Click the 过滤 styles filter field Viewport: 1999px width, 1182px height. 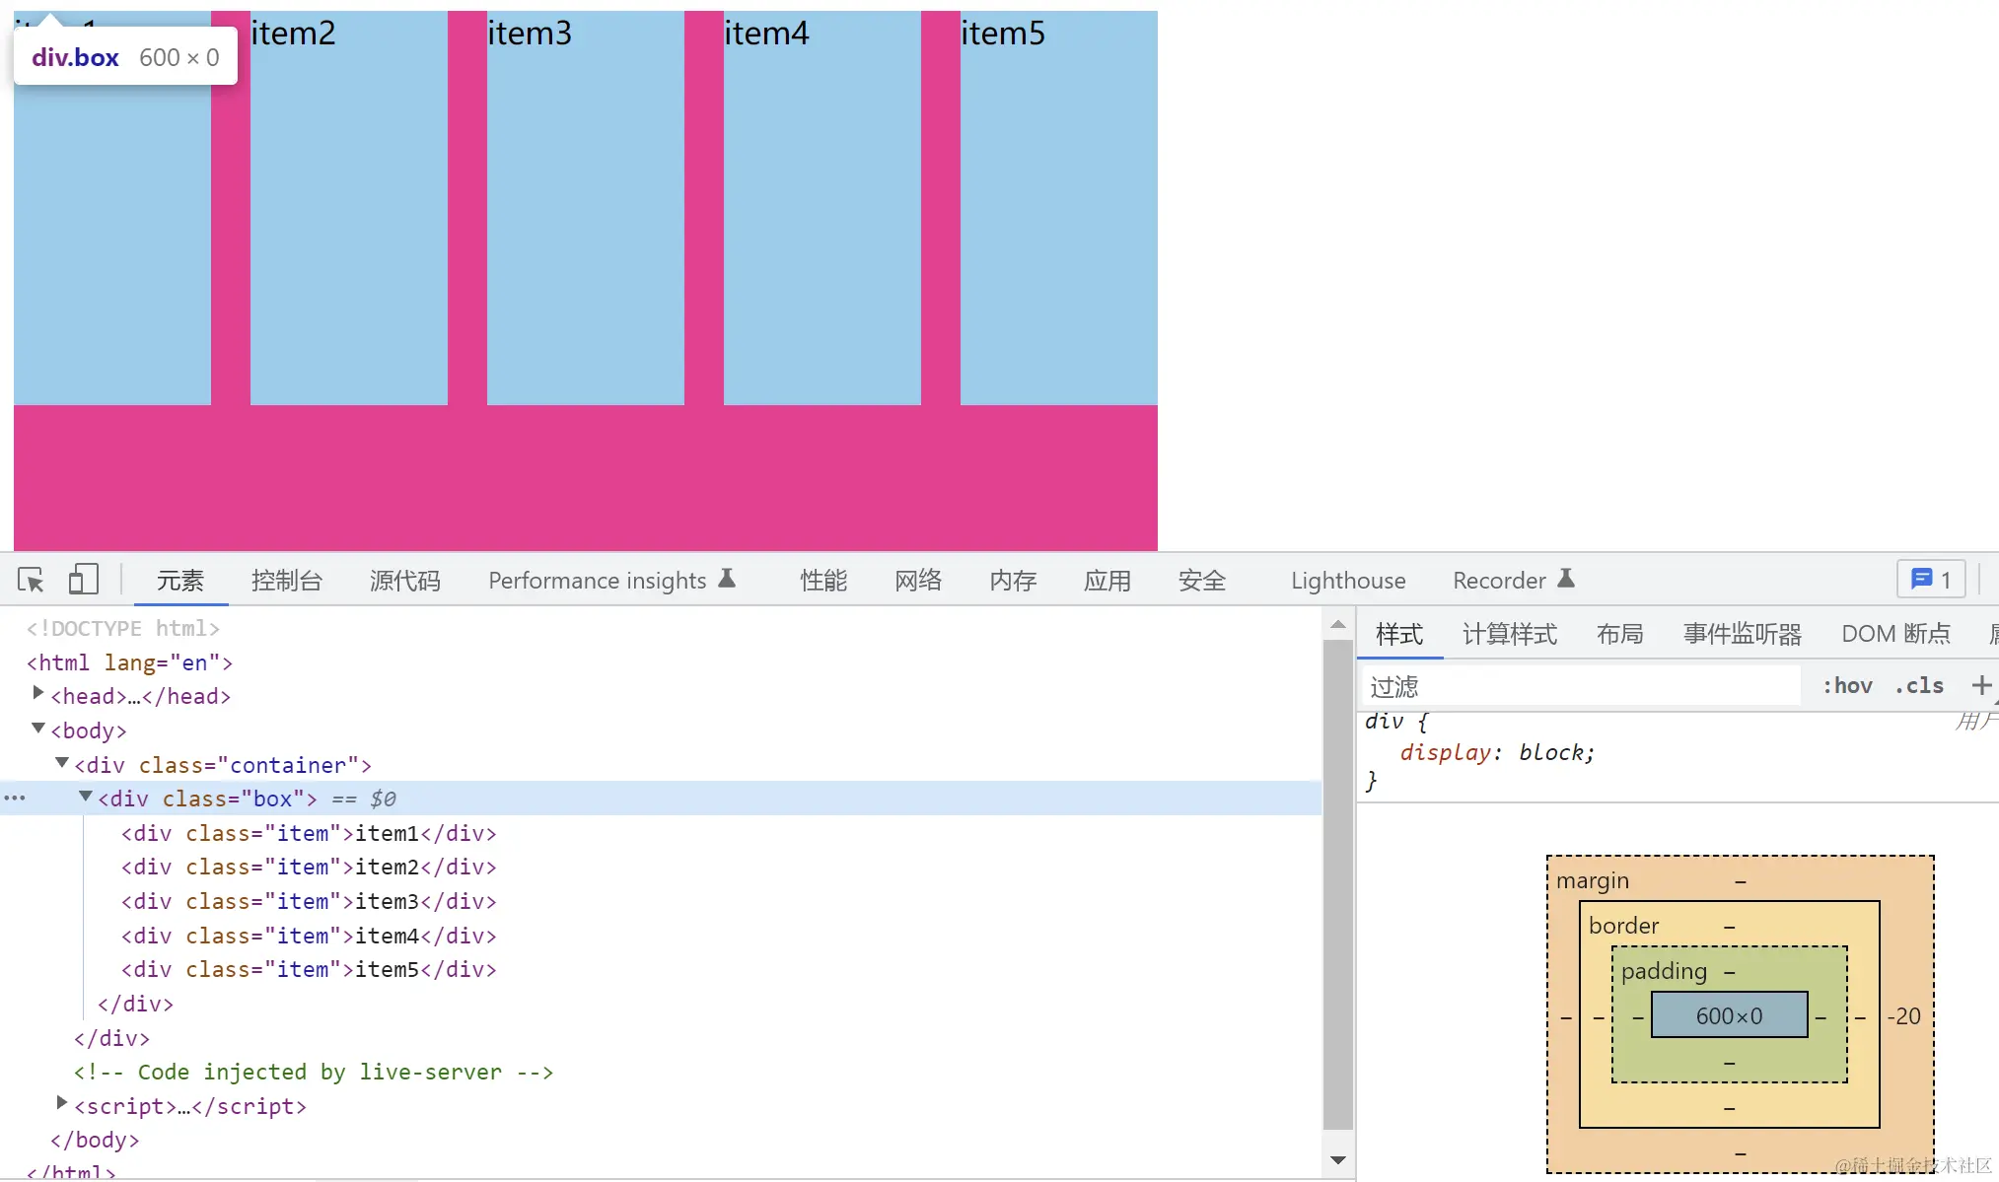coord(1578,686)
